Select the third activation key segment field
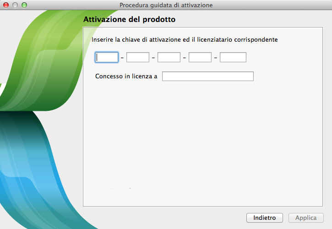The image size is (332, 229). click(169, 57)
